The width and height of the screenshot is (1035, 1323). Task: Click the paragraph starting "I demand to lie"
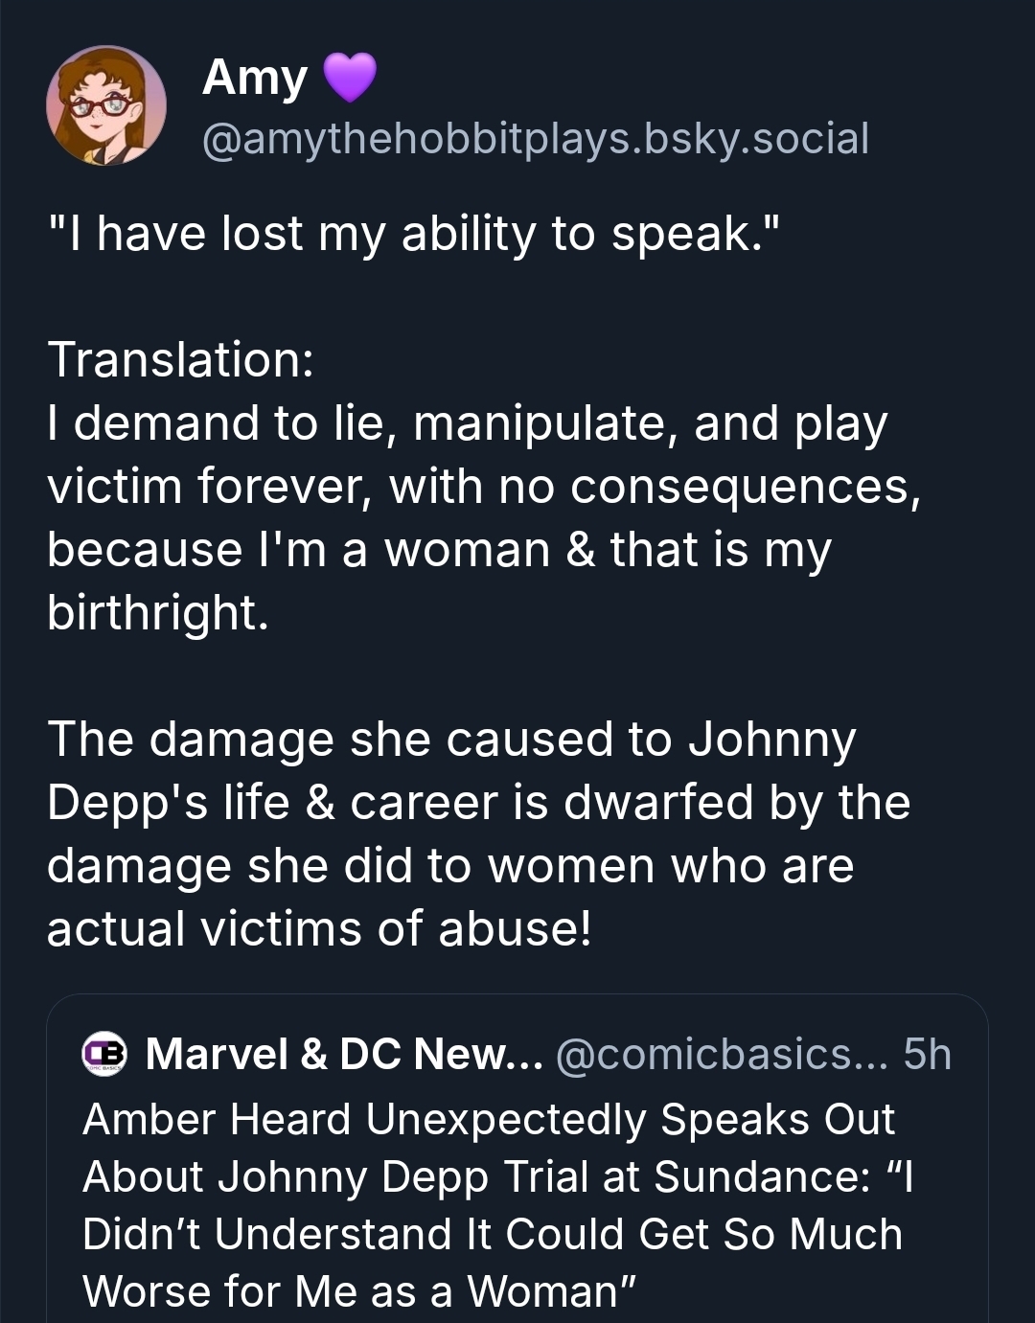tap(468, 423)
